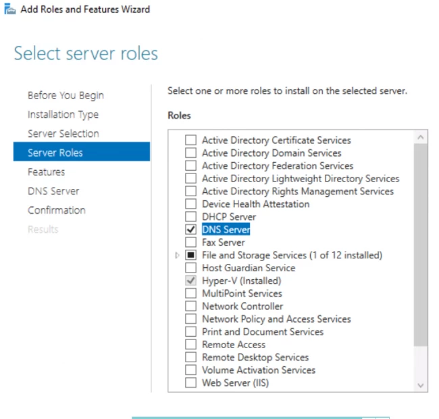
Task: Select MultiPoint Services role label
Action: pos(242,294)
